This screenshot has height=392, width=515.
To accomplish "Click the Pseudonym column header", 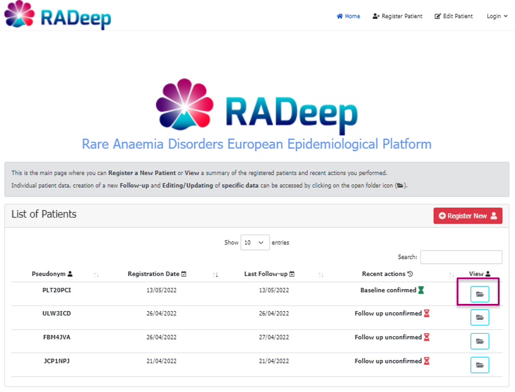I will pyautogui.click(x=52, y=274).
